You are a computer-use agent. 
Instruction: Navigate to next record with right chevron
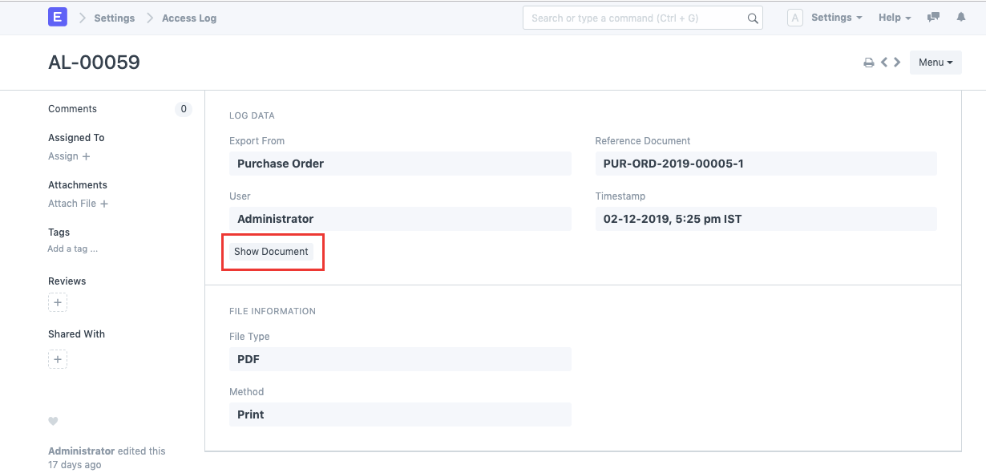pyautogui.click(x=897, y=62)
